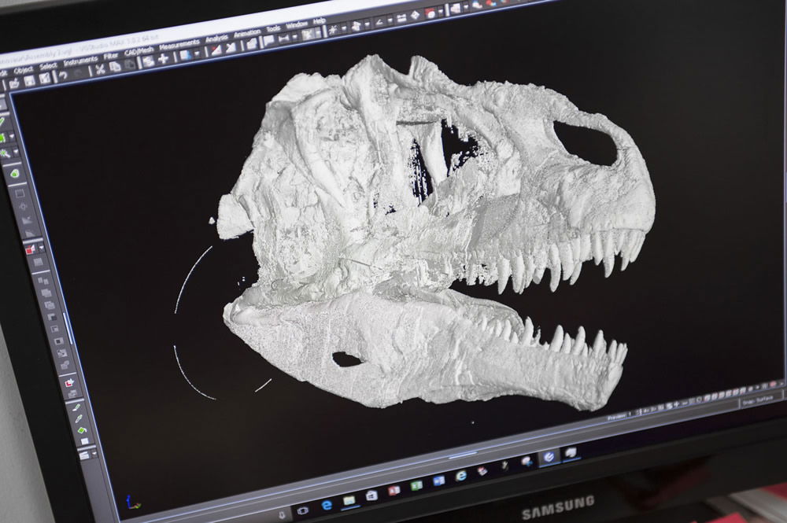This screenshot has width=787, height=523.
Task: Open the Analysis menu
Action: click(x=216, y=39)
